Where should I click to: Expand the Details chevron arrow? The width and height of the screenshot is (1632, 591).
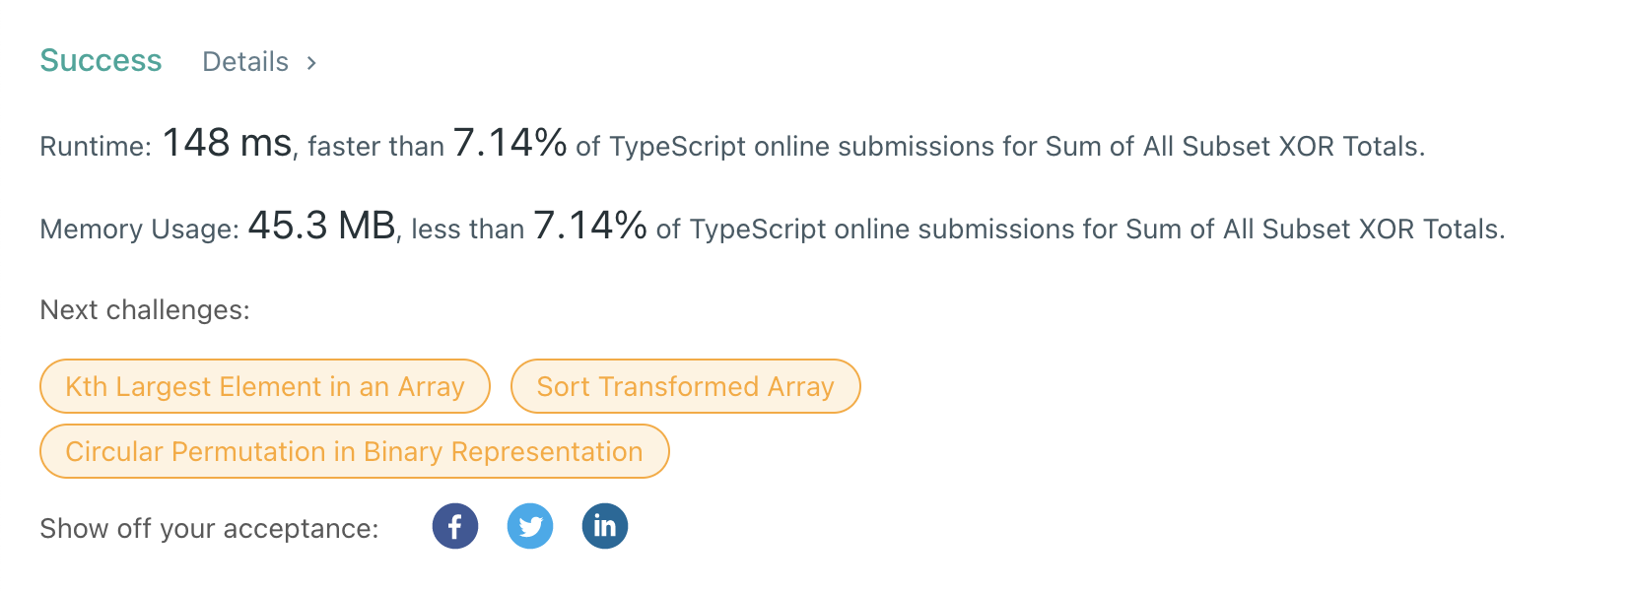pyautogui.click(x=311, y=63)
